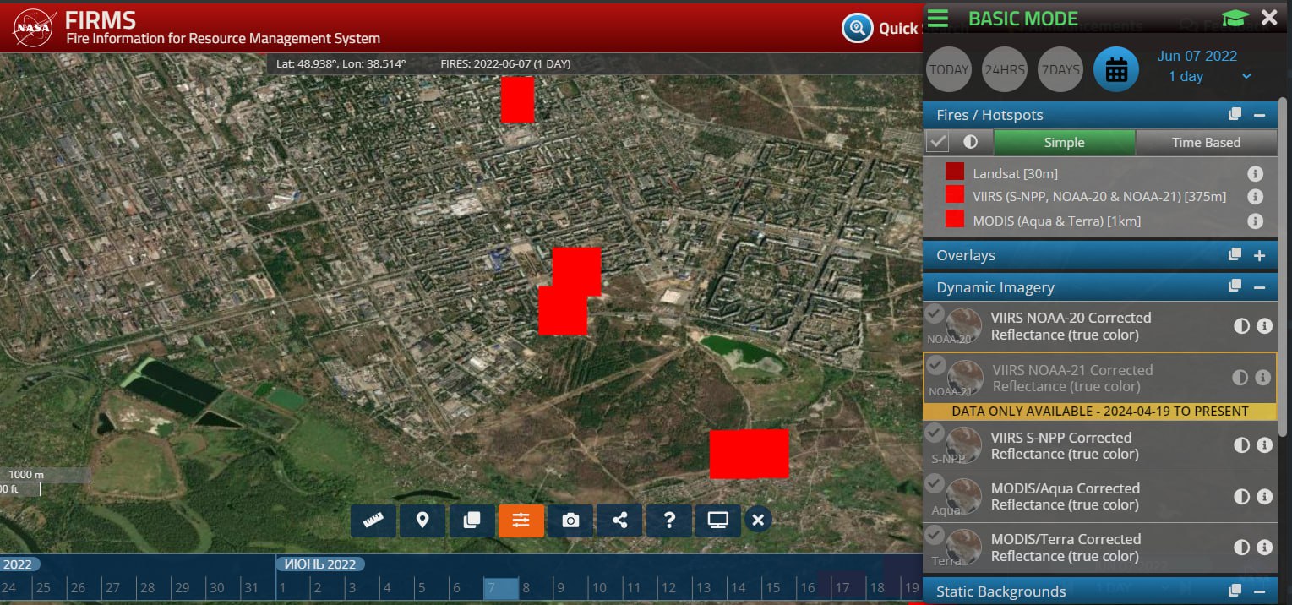
Task: Select the ruler measure tool
Action: click(373, 521)
